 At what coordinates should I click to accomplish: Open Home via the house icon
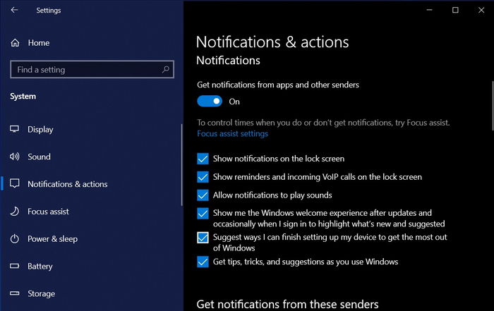pyautogui.click(x=15, y=43)
